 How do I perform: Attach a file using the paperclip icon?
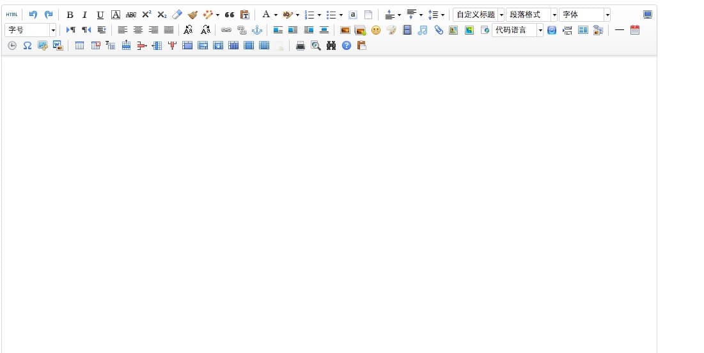point(439,30)
